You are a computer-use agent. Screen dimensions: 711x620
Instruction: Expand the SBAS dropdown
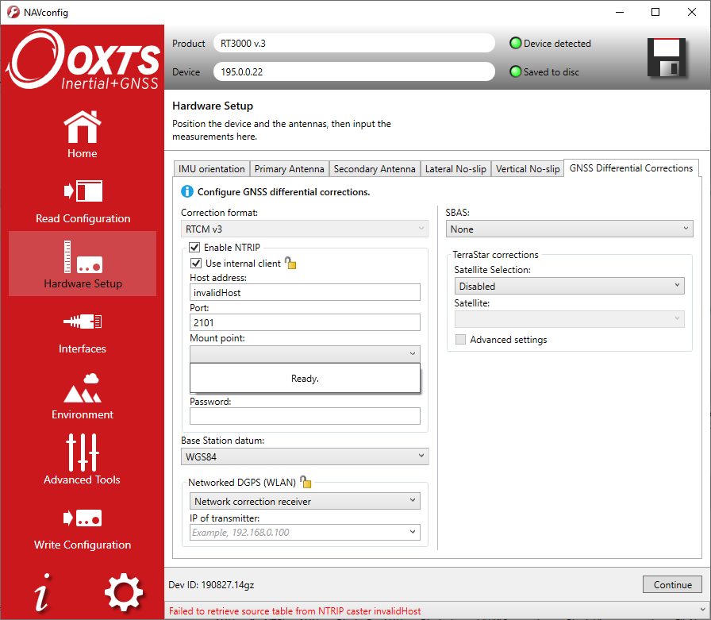(x=569, y=229)
